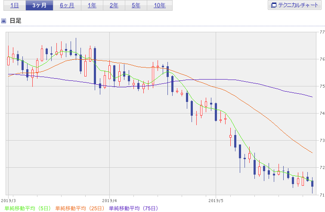The width and height of the screenshot is (325, 212).
Task: Click the end of the orange 25-day average line
Action: [312, 153]
